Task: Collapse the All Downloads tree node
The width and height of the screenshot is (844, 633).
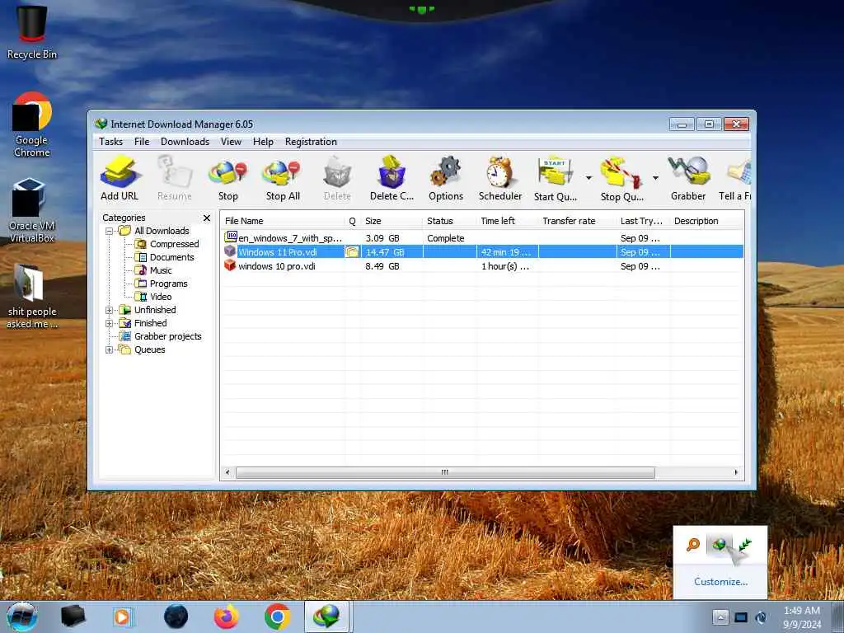Action: [110, 231]
